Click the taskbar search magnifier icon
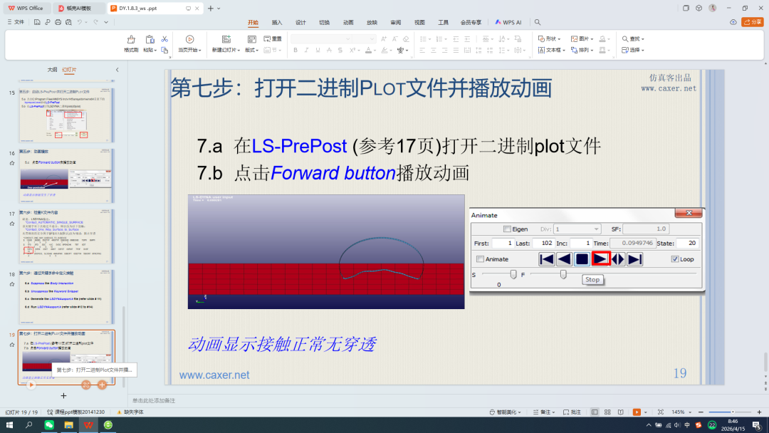This screenshot has height=433, width=769. click(x=29, y=425)
